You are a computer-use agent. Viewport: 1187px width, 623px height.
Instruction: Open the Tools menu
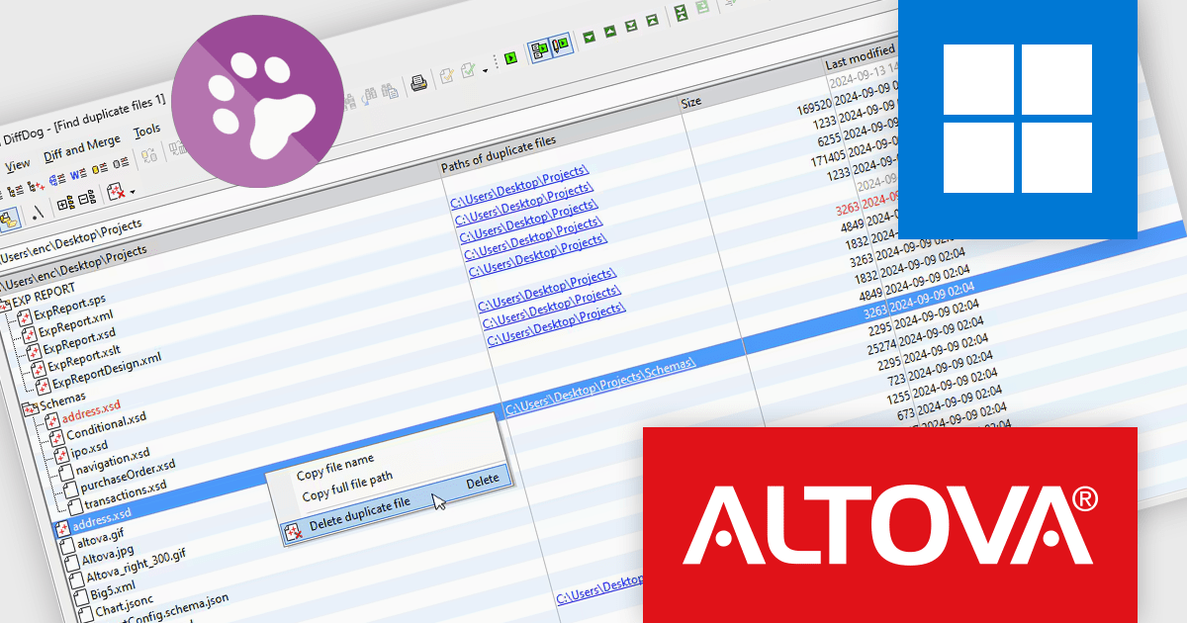[146, 130]
